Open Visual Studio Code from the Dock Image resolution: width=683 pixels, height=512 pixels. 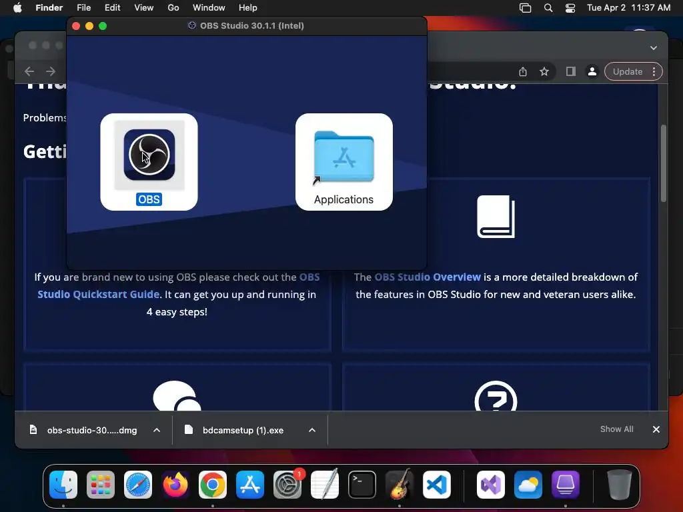436,485
